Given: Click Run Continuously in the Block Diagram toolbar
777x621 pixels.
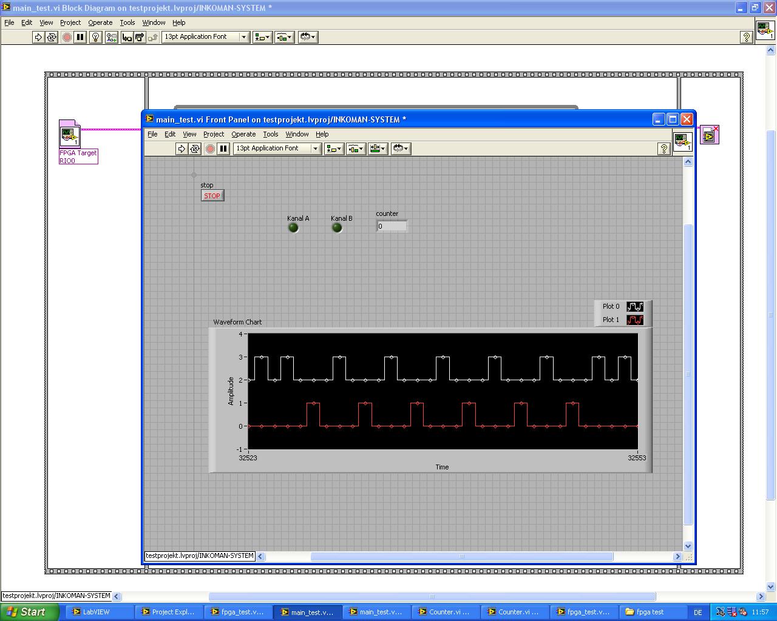Looking at the screenshot, I should click(52, 37).
